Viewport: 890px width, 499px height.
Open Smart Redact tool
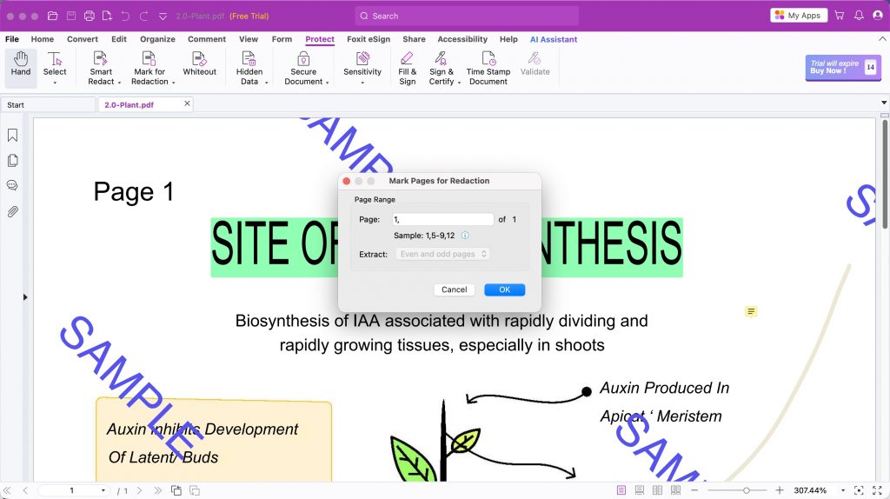(x=101, y=68)
